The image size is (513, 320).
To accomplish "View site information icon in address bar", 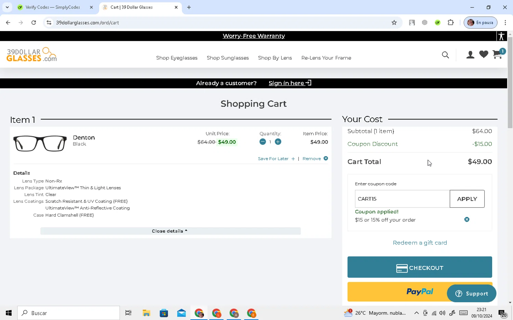I will tap(49, 23).
